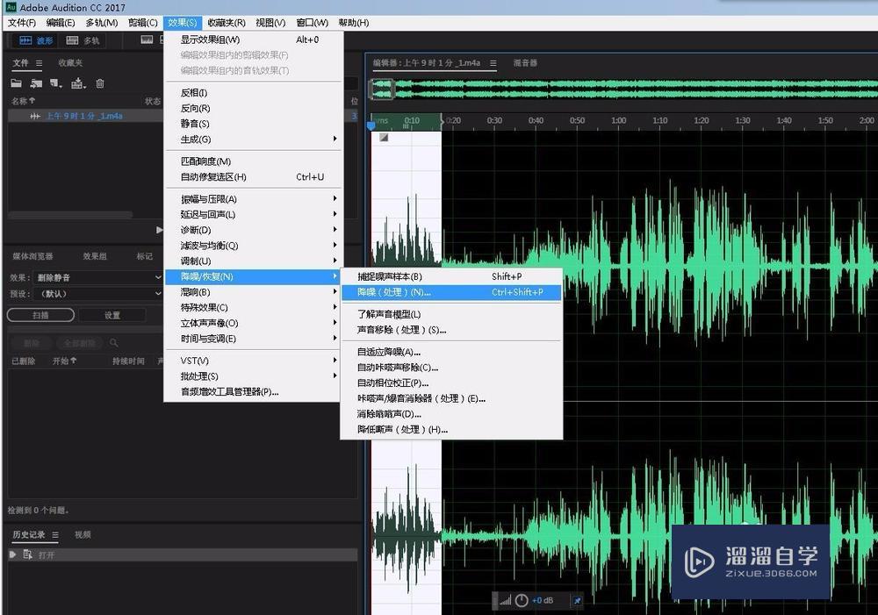Switch to the 标记 tab
Image resolution: width=878 pixels, height=615 pixels.
(145, 256)
